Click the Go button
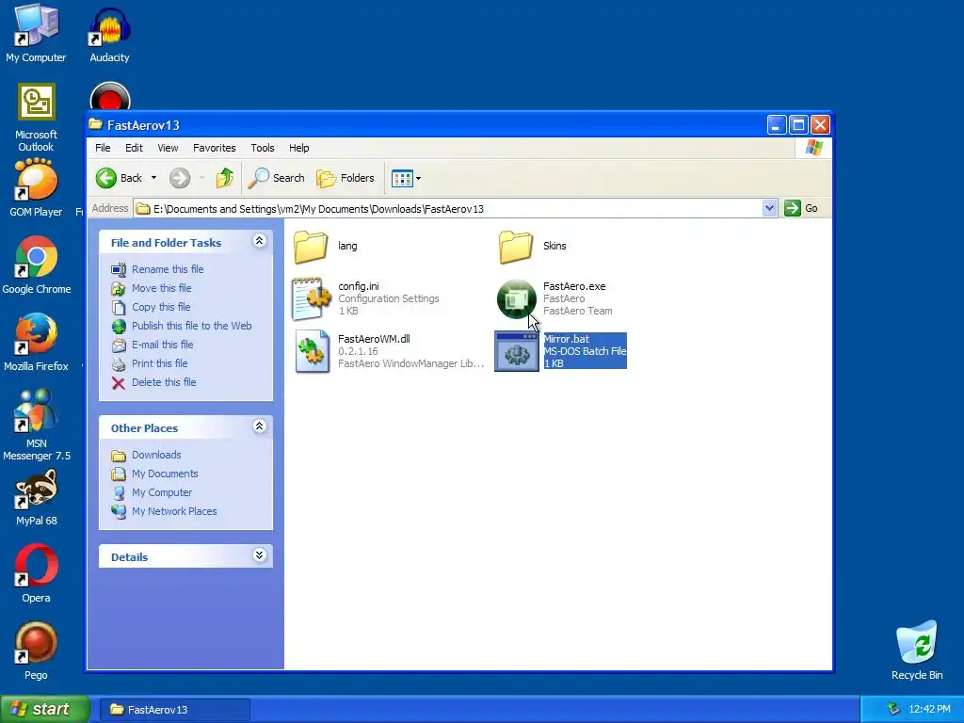Screen dimensions: 964x723 click(801, 208)
